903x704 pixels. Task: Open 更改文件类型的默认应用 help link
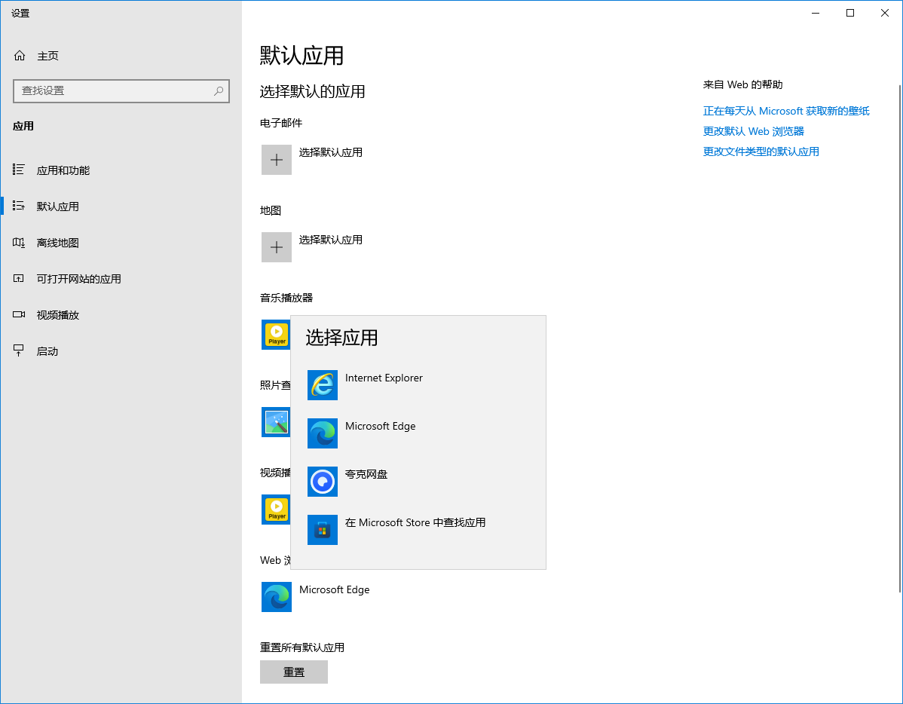pyautogui.click(x=761, y=152)
